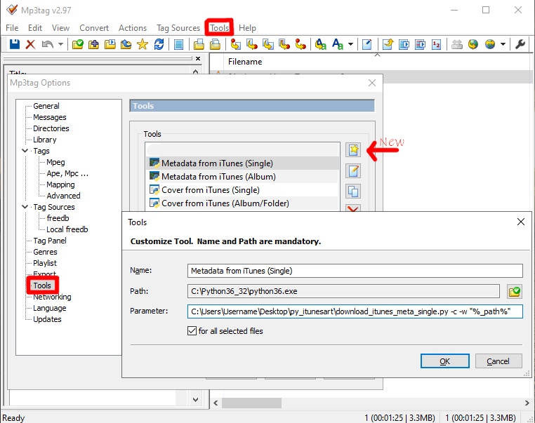Click the Save tag floppy disk icon
Screen dimensions: 535x423
point(14,44)
